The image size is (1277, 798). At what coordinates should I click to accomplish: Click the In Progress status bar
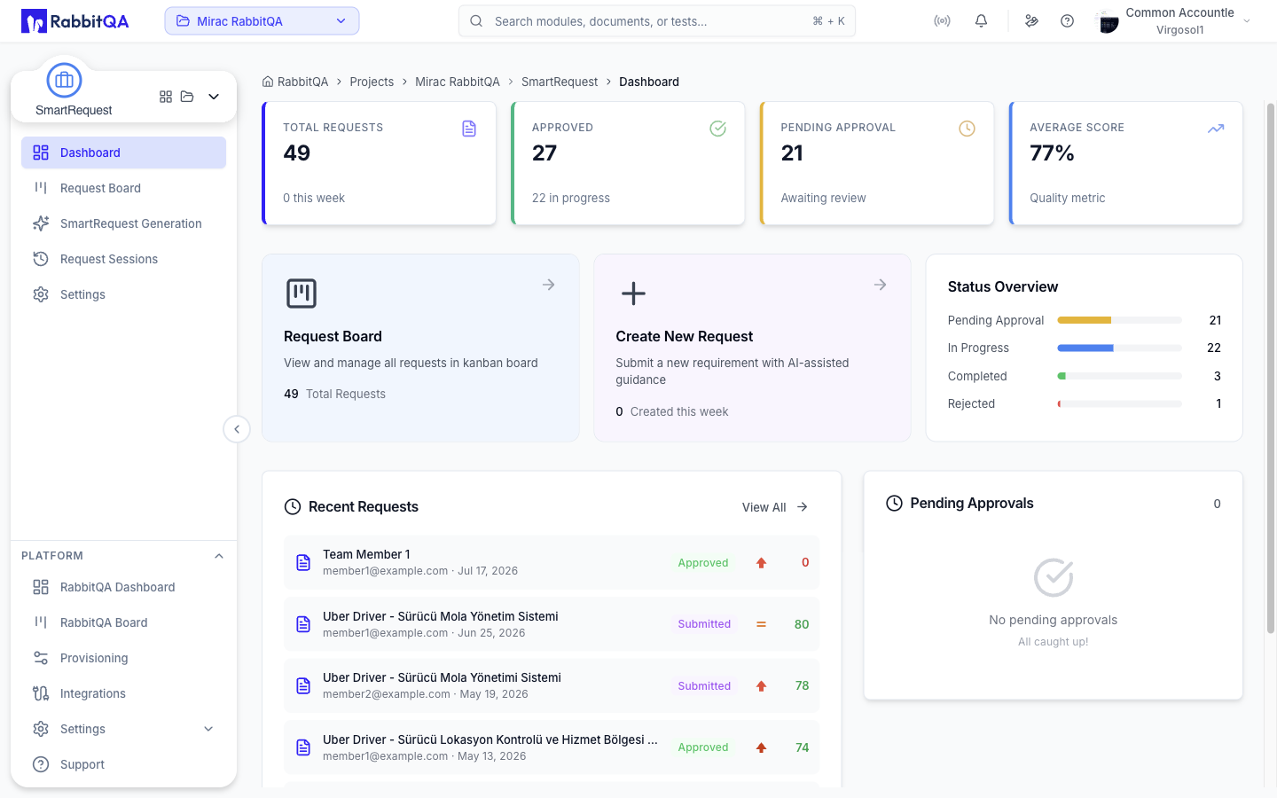click(1119, 348)
